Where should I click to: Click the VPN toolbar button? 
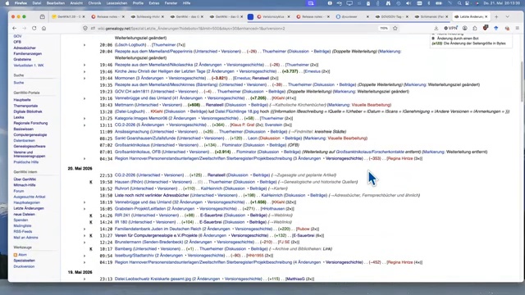click(x=450, y=29)
